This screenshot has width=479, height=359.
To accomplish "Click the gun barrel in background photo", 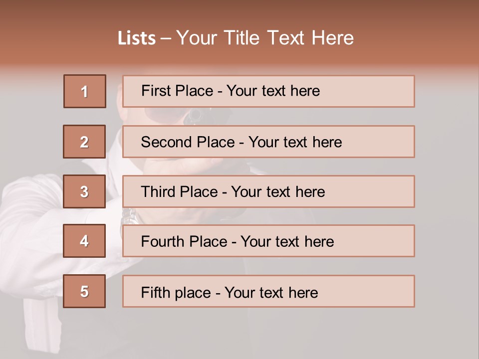I will [x=193, y=116].
